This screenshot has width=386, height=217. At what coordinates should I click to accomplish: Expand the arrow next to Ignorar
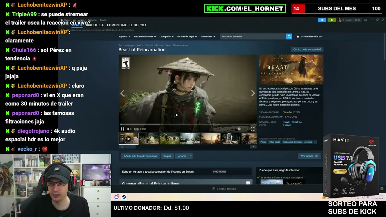(x=191, y=156)
